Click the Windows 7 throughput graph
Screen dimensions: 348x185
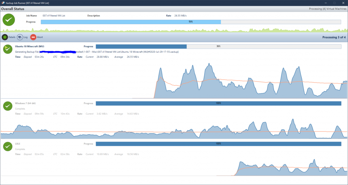coord(174,129)
